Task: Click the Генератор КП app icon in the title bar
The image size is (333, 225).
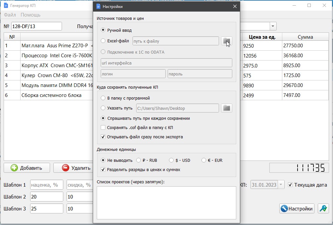Action: point(6,6)
